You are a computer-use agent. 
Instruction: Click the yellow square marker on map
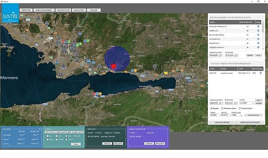pos(166,73)
